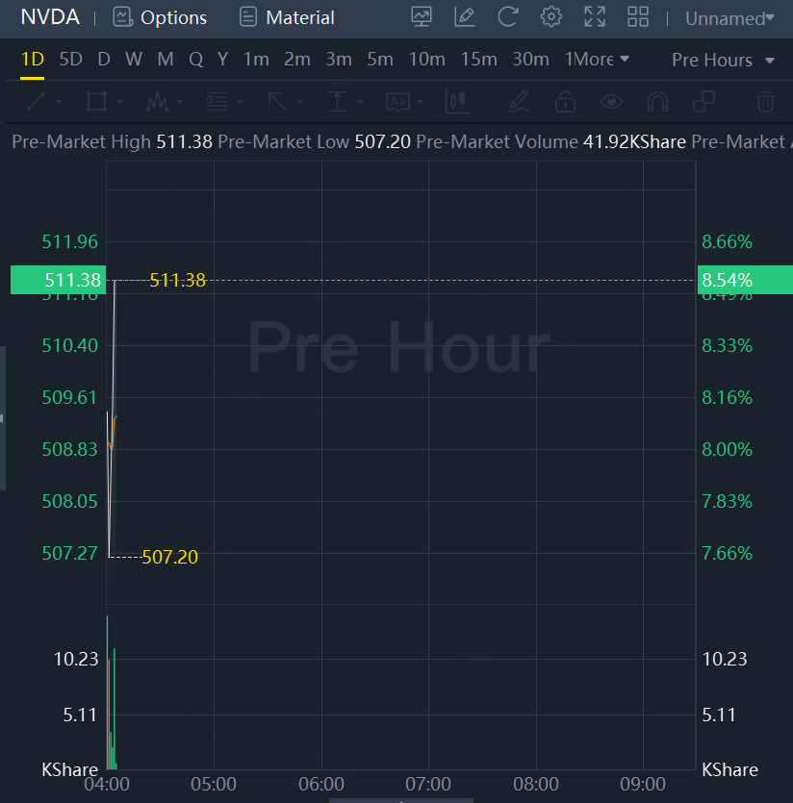Open the Material button
793x803 pixels.
coord(287,17)
